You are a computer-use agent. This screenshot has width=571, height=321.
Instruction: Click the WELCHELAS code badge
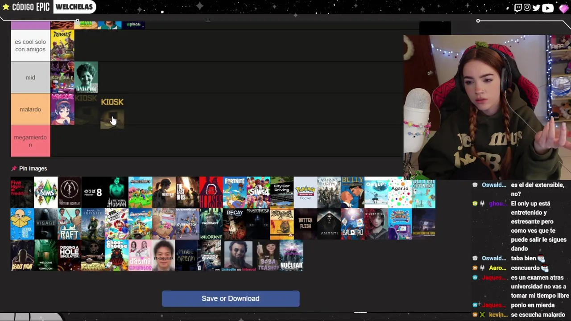(x=74, y=7)
